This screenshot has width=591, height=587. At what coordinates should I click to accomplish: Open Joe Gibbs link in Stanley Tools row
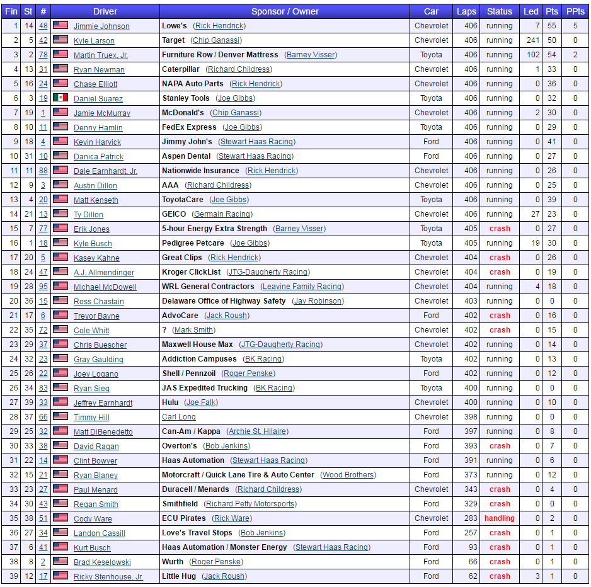[235, 98]
